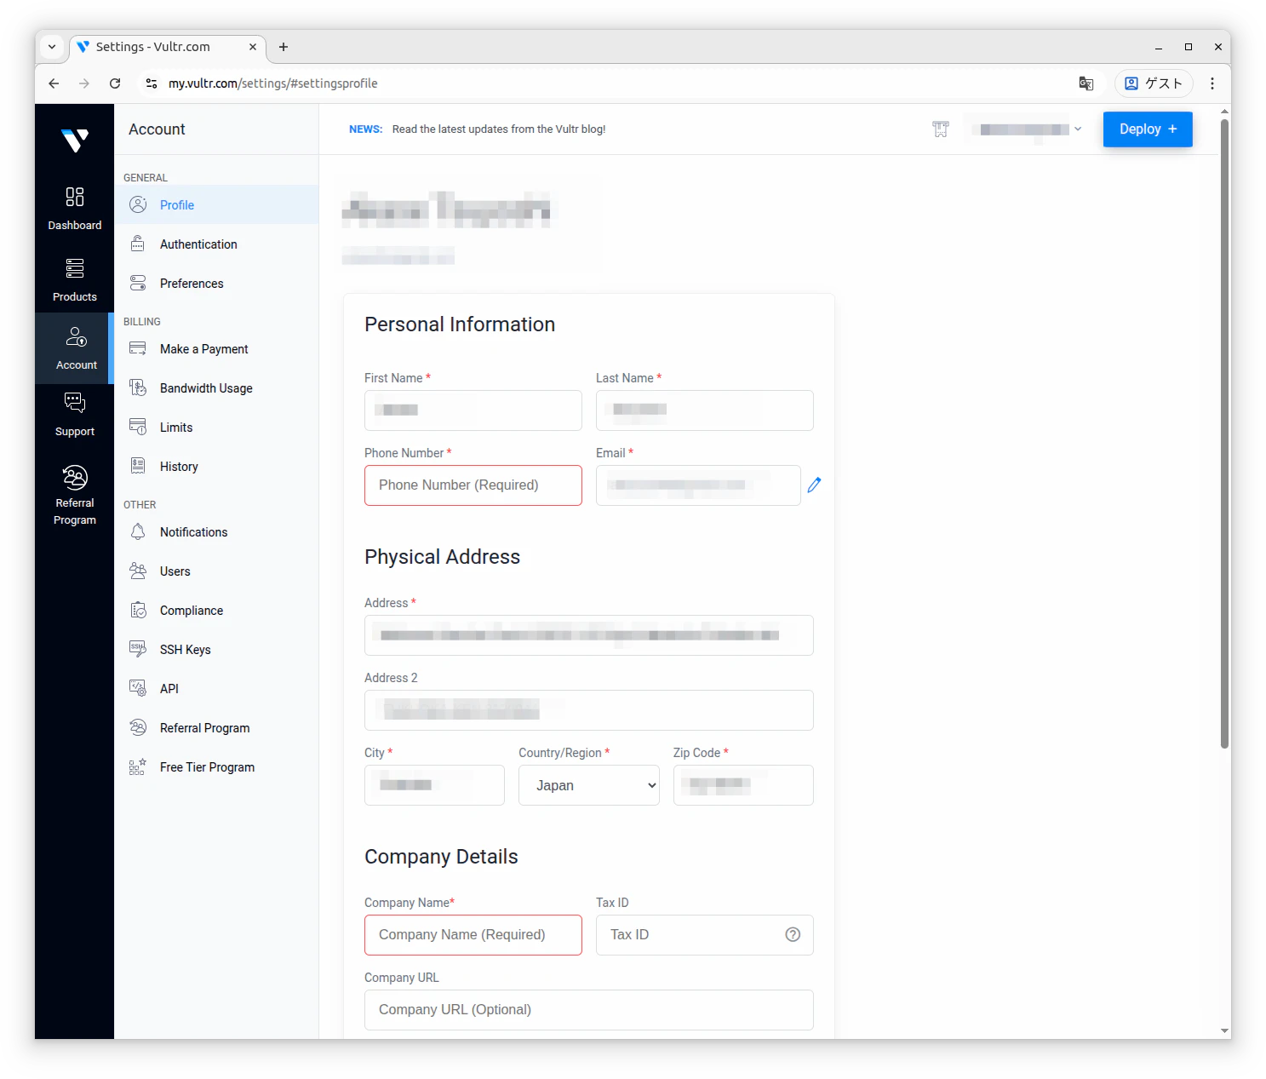Select the Account icon in dark sidebar
Screen dimensions: 1266x1079
tap(76, 336)
